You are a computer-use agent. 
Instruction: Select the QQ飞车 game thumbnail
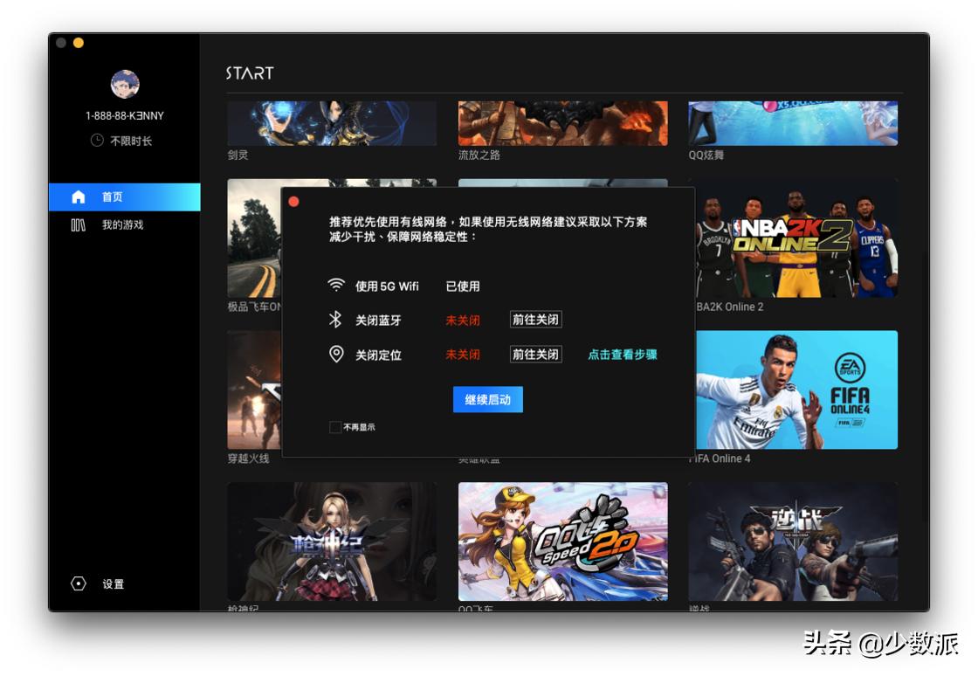(x=562, y=542)
